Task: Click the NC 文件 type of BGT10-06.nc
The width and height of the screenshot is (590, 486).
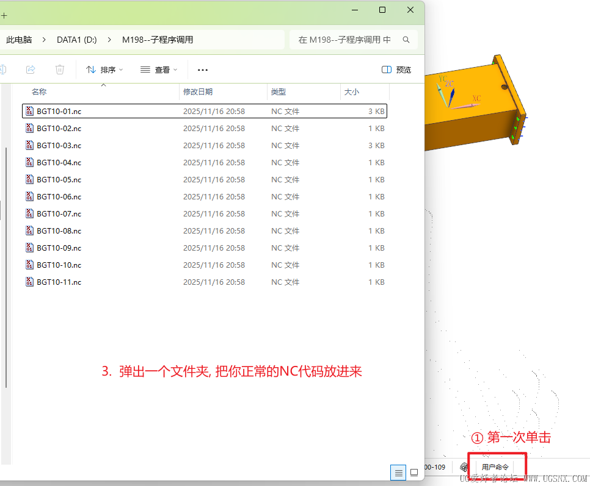Action: (285, 197)
